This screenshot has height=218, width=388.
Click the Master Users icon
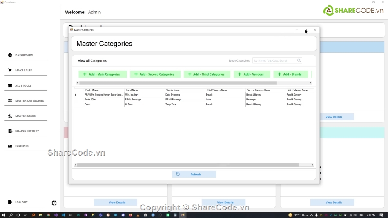point(10,116)
